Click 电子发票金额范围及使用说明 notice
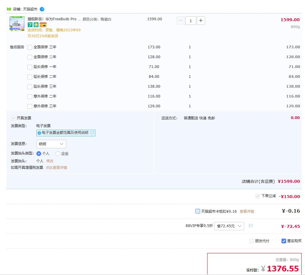The image size is (305, 275). pos(66,133)
